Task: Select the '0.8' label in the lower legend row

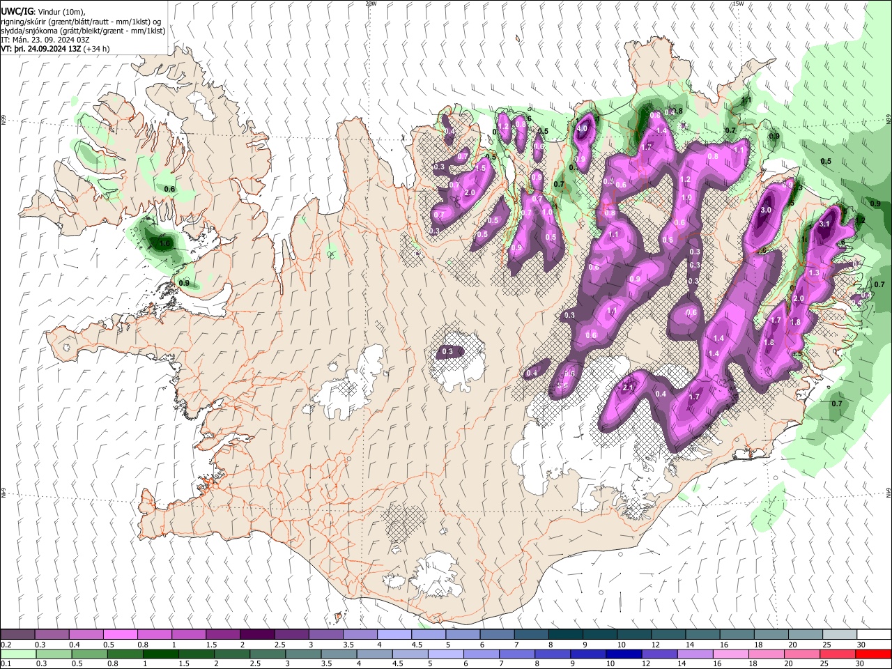Action: coord(113,663)
